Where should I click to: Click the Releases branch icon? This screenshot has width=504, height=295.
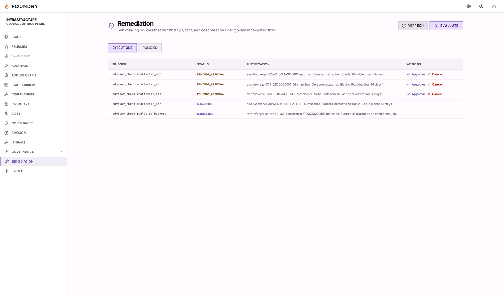tap(6, 46)
